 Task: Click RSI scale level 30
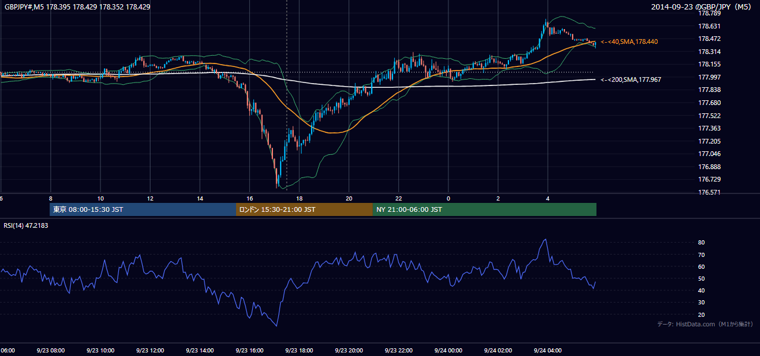click(x=702, y=303)
